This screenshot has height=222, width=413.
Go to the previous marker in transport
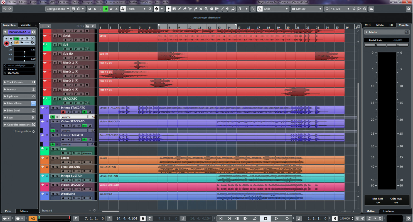coord(221,219)
